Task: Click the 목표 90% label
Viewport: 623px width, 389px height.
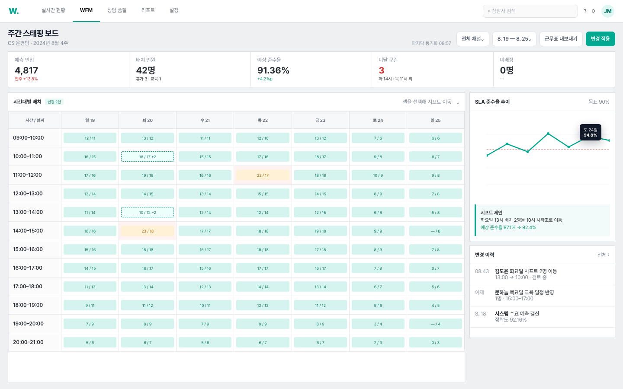Action: 599,102
